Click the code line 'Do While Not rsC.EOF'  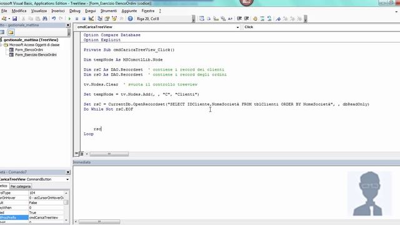pos(108,109)
